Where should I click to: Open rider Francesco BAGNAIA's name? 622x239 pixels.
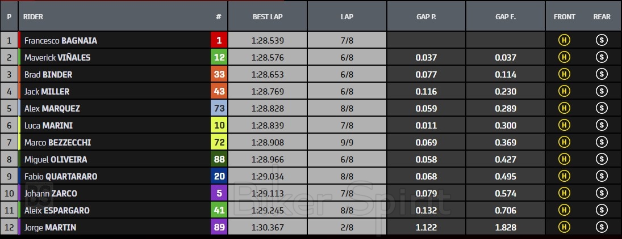[60, 41]
